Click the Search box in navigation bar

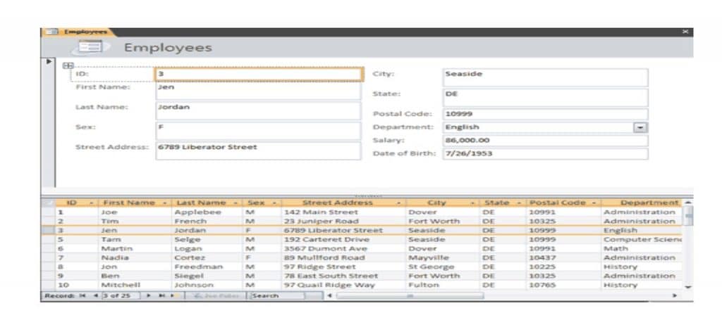point(276,295)
